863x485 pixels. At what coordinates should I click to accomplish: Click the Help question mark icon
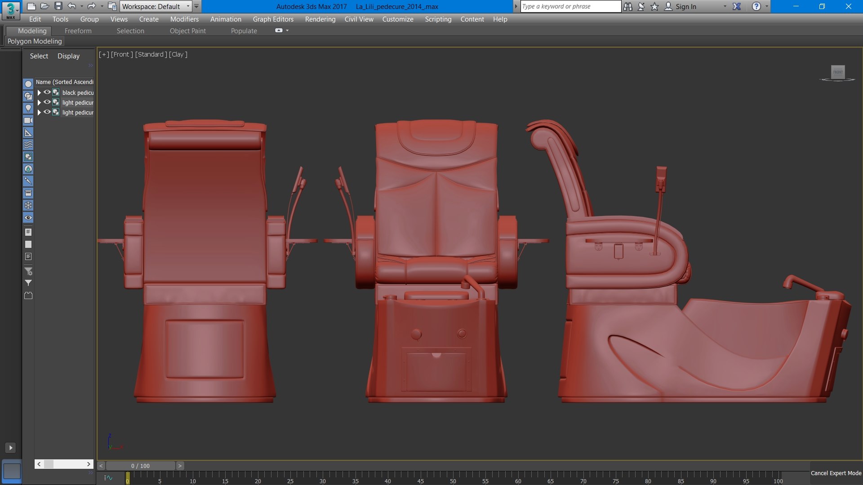[x=756, y=6]
